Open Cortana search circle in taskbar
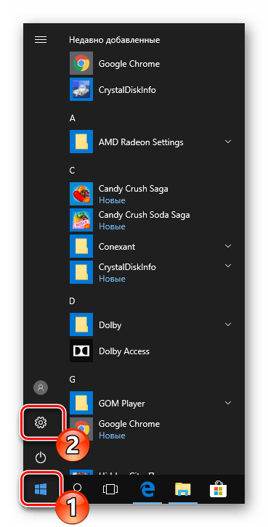The width and height of the screenshot is (268, 527). click(77, 489)
